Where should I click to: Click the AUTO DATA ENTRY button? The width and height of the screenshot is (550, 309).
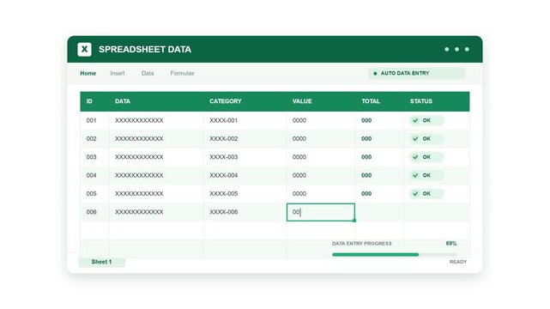tap(417, 73)
